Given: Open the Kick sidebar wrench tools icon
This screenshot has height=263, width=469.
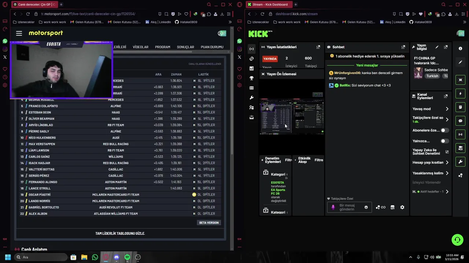Looking at the screenshot, I should click(x=251, y=98).
